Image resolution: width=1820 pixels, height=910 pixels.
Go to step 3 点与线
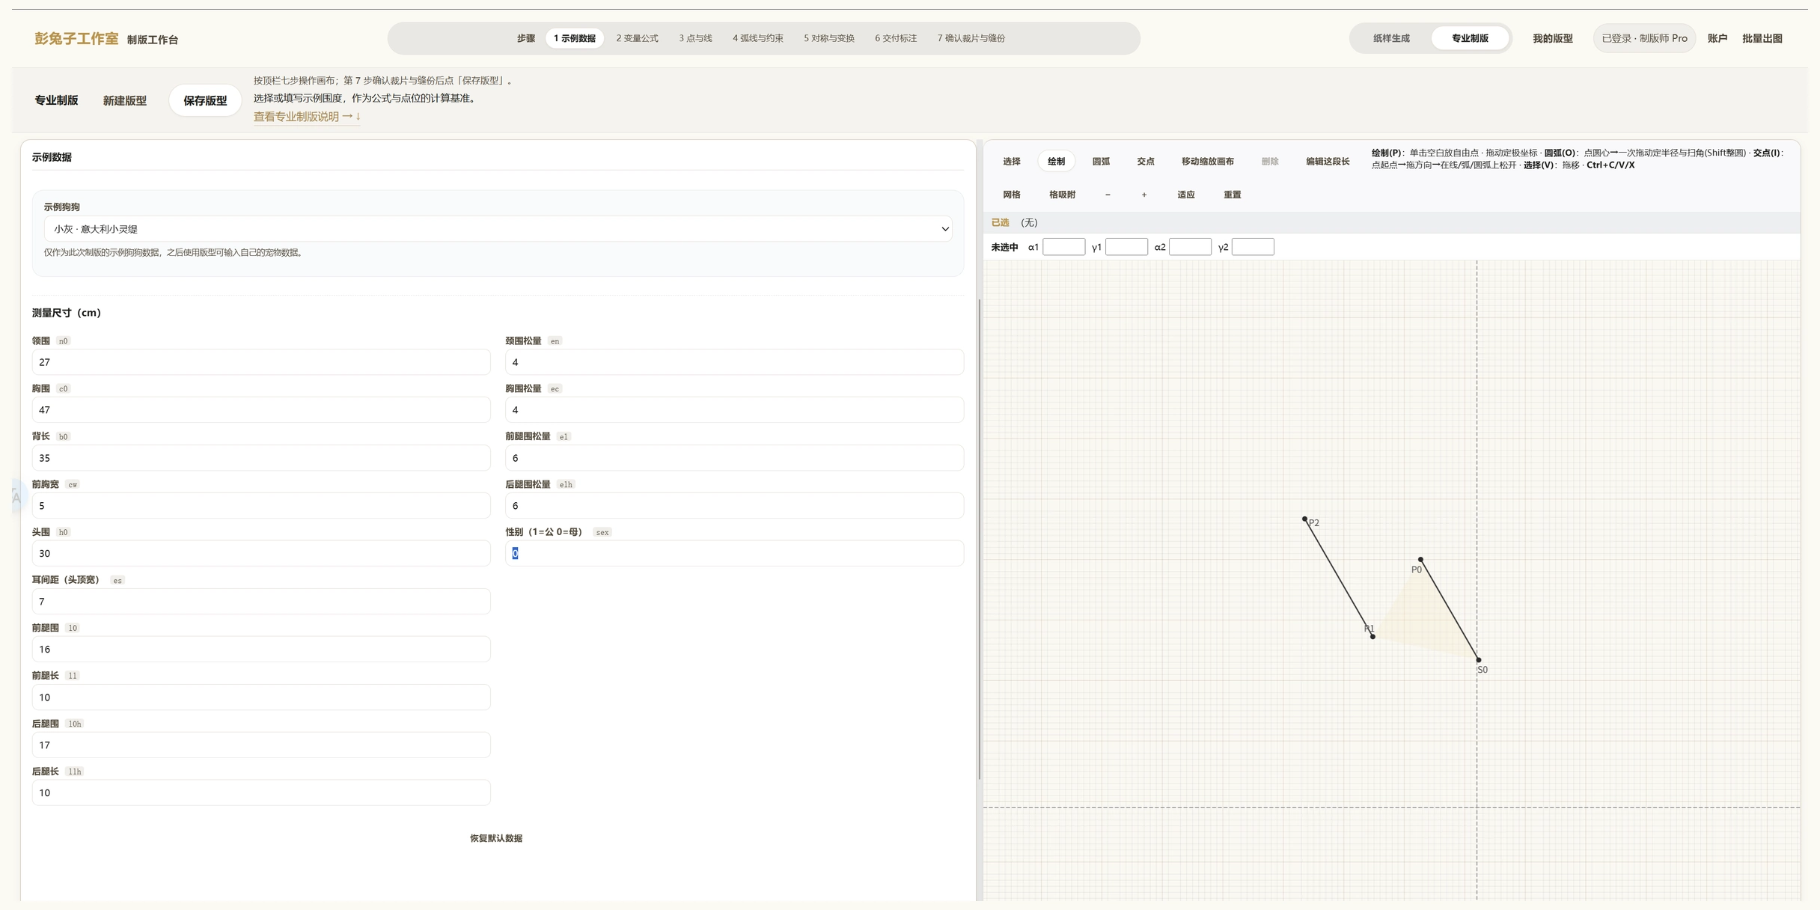point(695,38)
